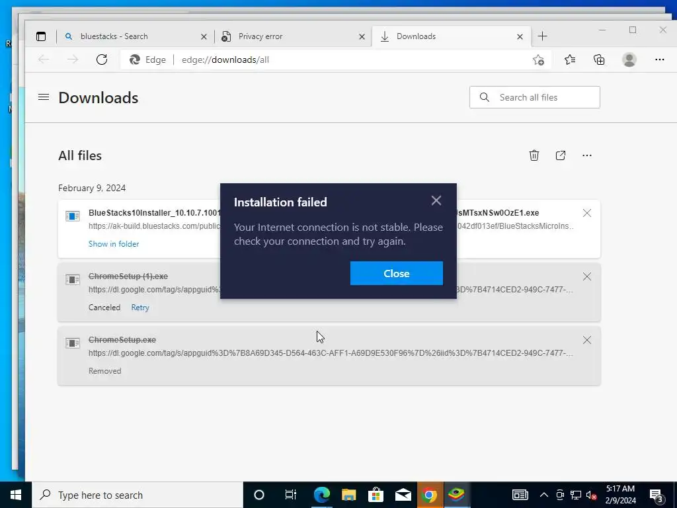Image resolution: width=677 pixels, height=508 pixels.
Task: Select the Downloads tab
Action: [451, 37]
